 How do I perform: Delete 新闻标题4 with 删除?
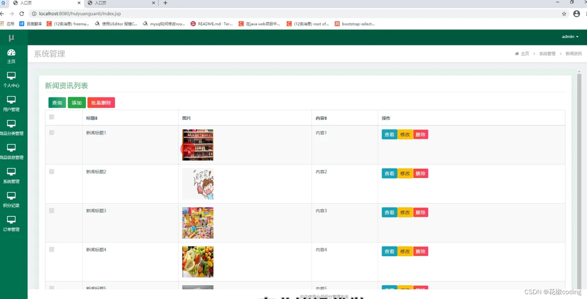pos(421,252)
